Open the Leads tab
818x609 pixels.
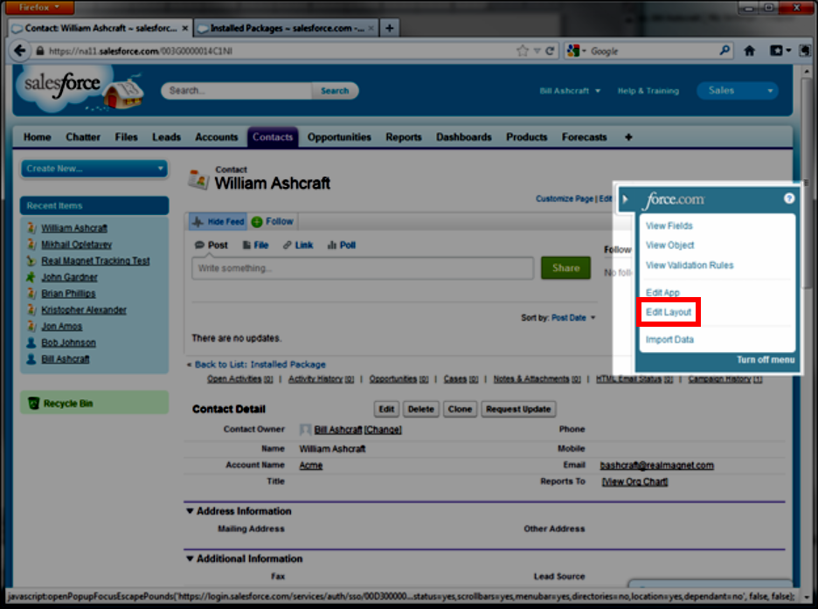point(166,137)
